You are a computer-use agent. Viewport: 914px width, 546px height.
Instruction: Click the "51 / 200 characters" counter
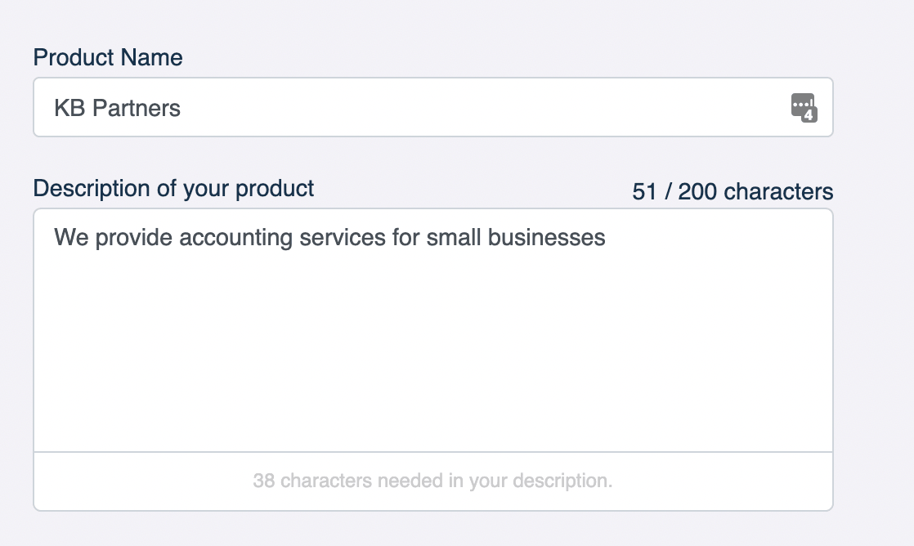point(733,192)
